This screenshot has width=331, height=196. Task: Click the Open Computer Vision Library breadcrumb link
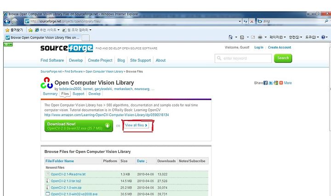104,72
